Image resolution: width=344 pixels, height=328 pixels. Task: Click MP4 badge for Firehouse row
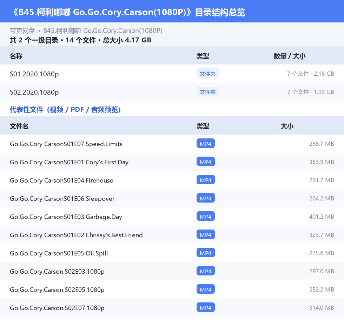[x=206, y=180]
